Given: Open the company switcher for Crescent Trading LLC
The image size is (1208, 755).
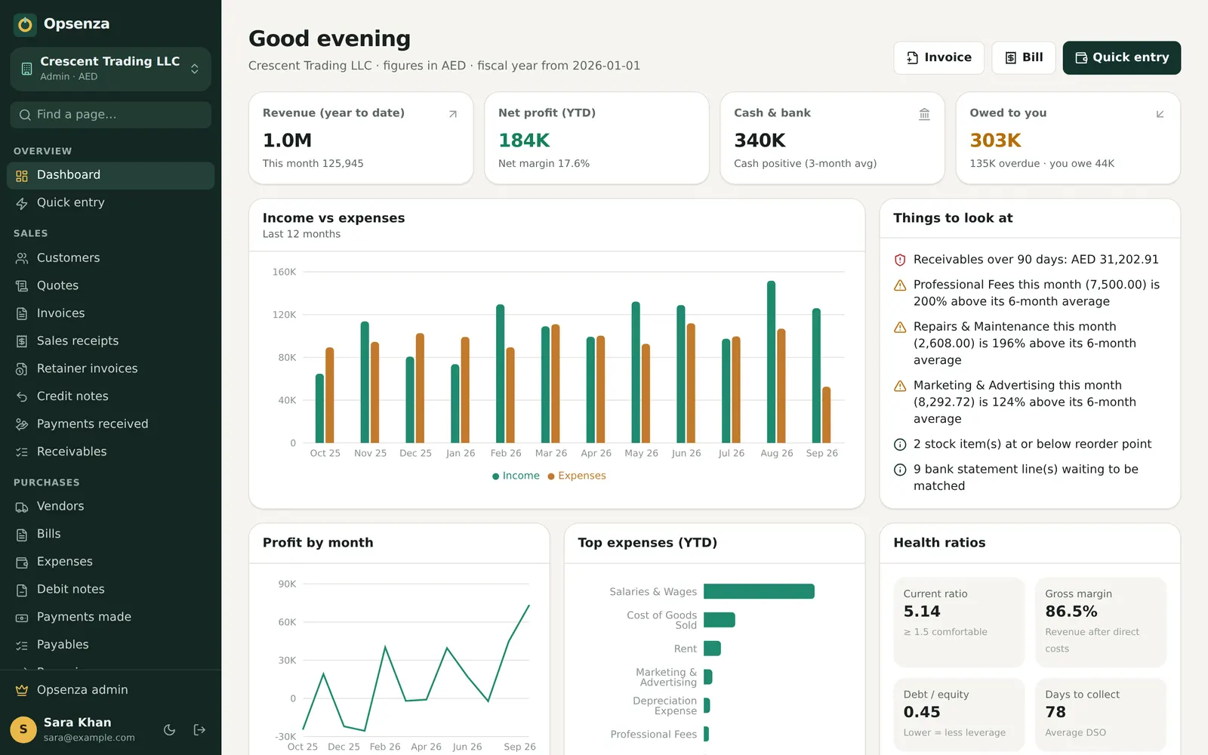Looking at the screenshot, I should tap(110, 69).
